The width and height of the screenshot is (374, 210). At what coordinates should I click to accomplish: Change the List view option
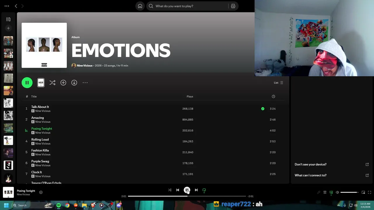(278, 83)
